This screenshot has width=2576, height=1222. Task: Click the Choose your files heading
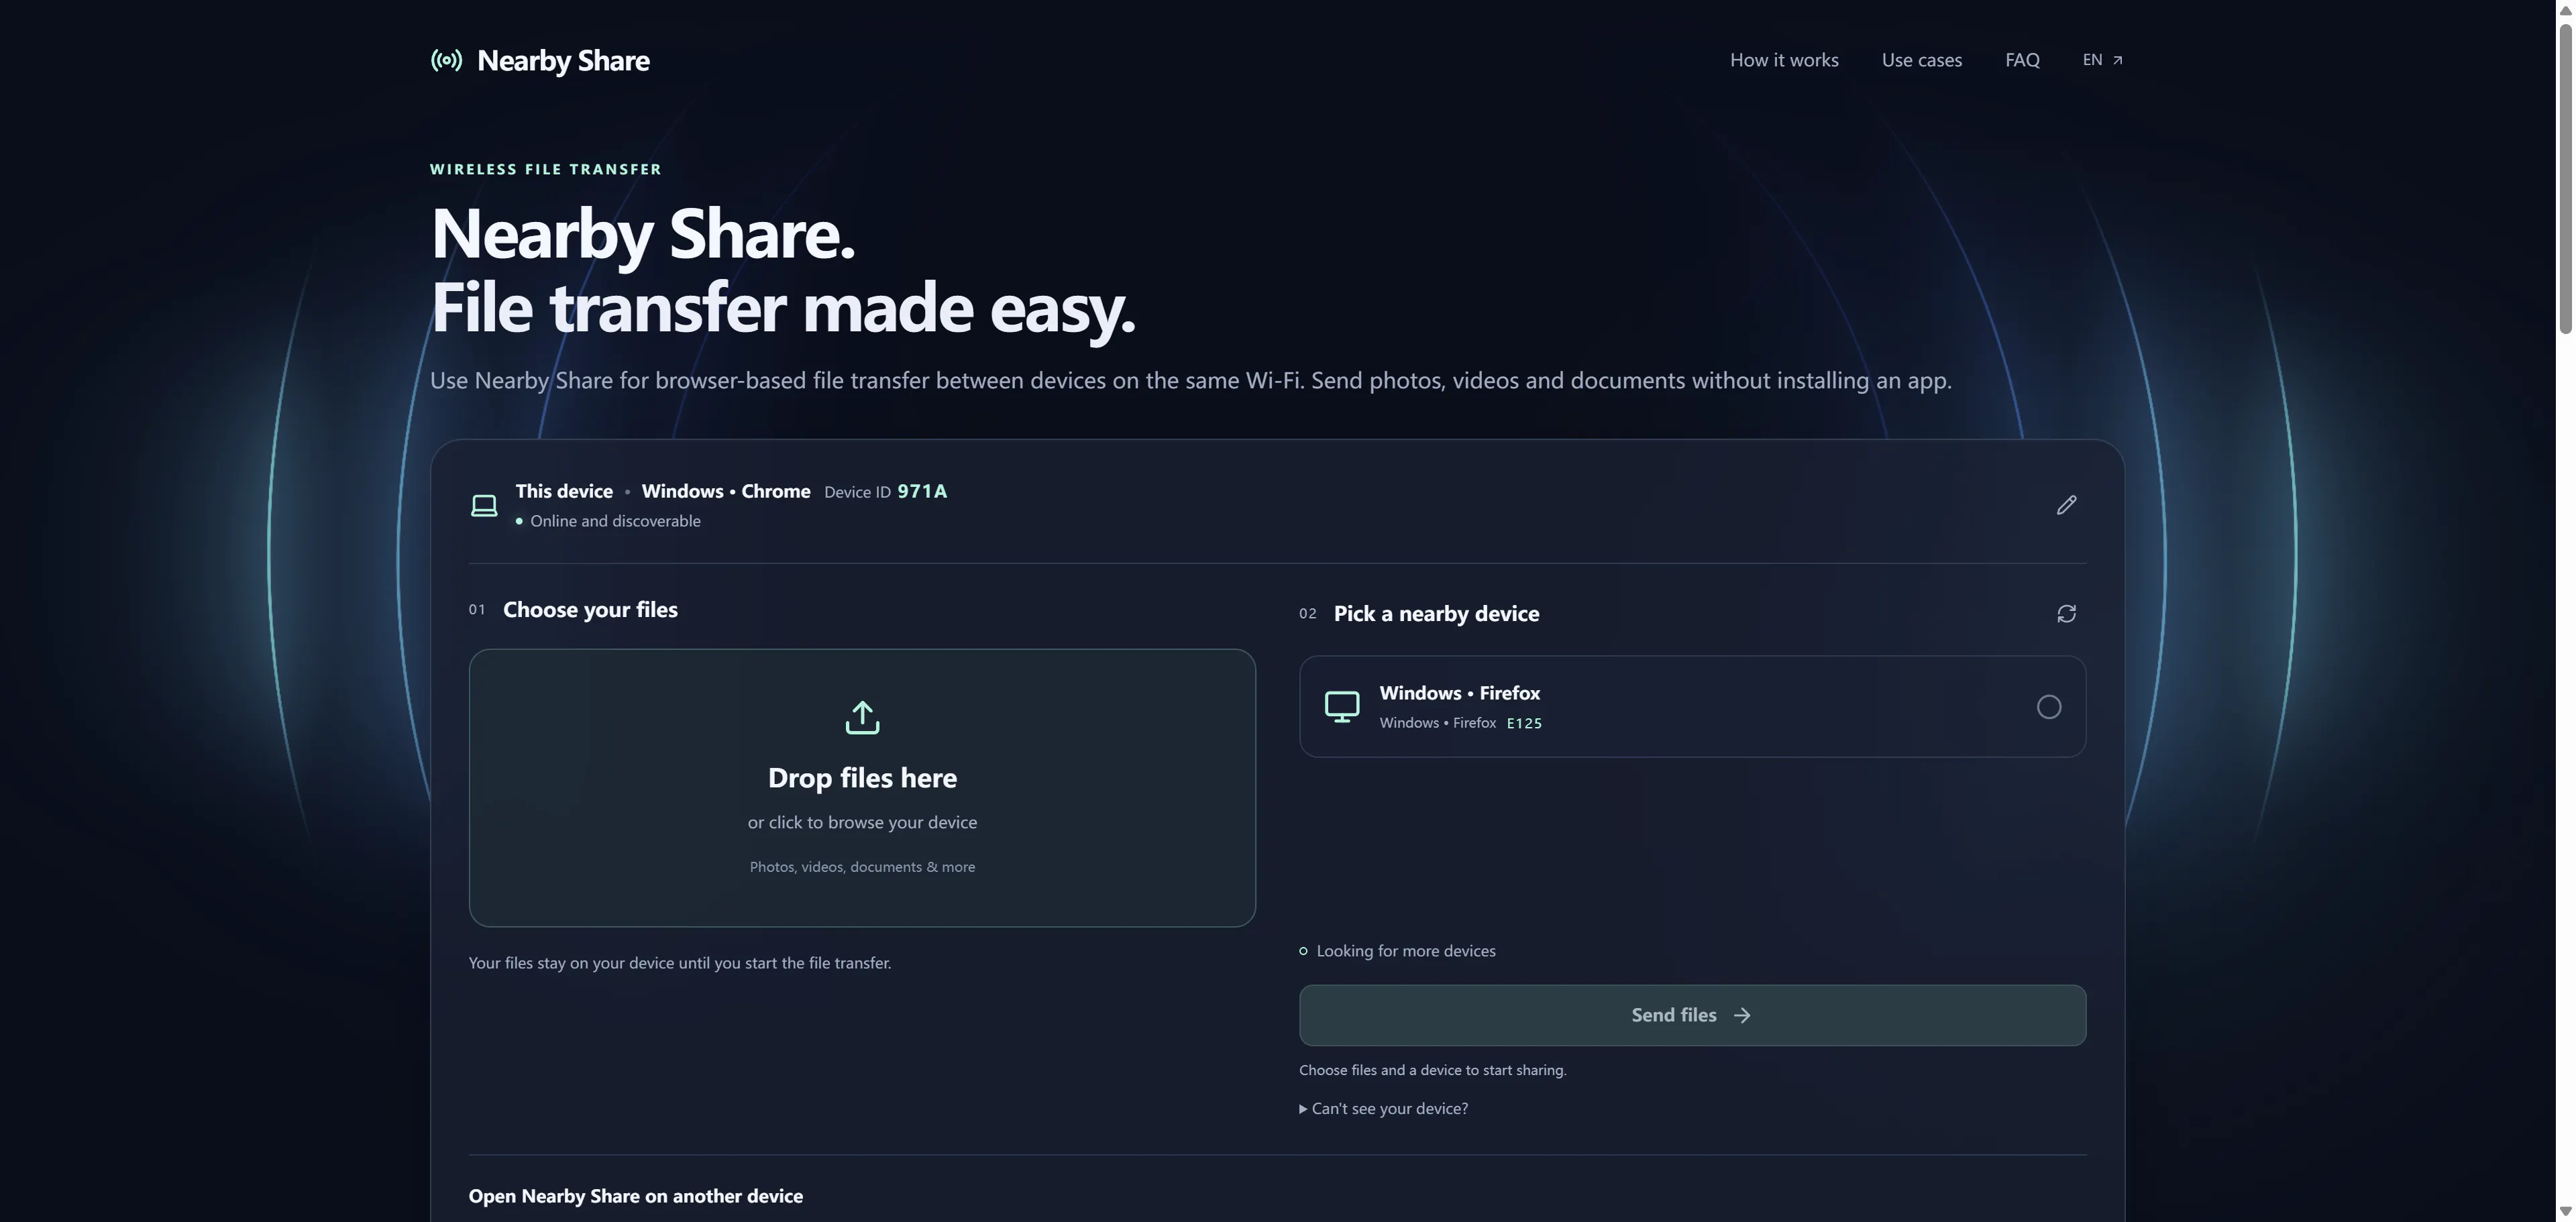click(x=590, y=610)
